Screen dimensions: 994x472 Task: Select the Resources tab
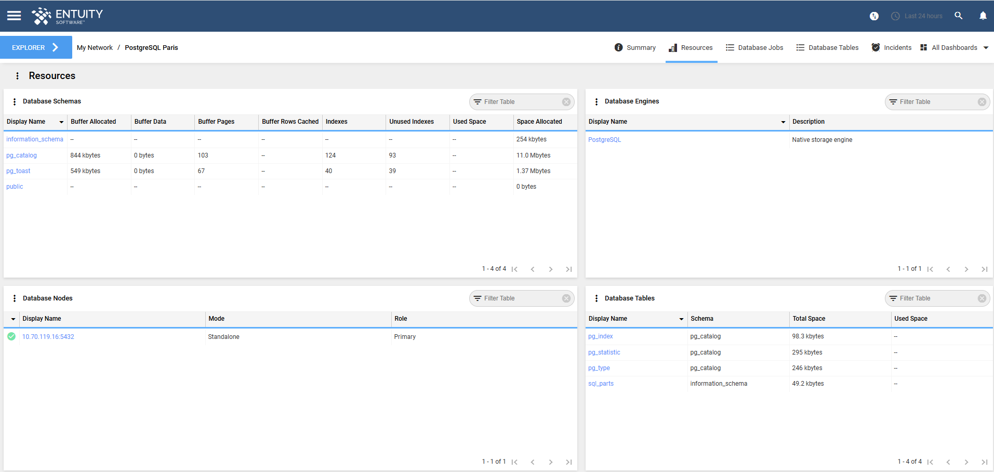[x=691, y=47]
